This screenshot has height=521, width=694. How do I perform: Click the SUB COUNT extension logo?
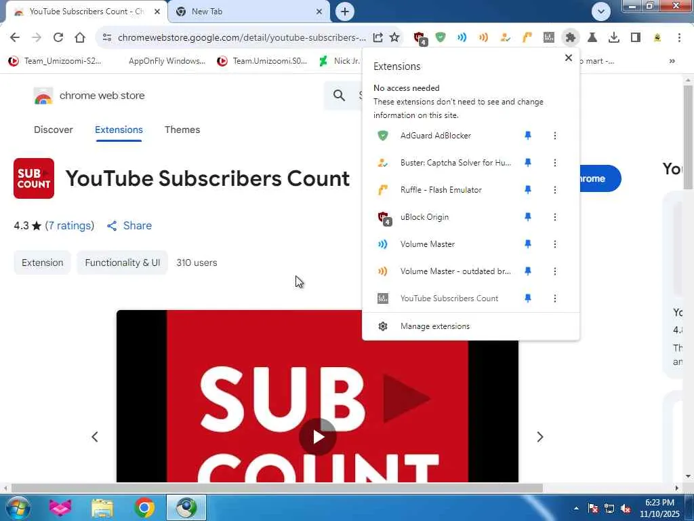[x=34, y=178]
